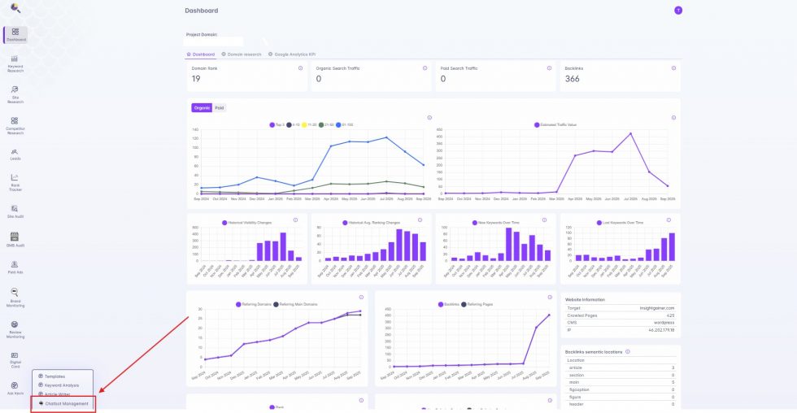Switch chart to Paid view
This screenshot has width=797, height=413.
(x=219, y=107)
